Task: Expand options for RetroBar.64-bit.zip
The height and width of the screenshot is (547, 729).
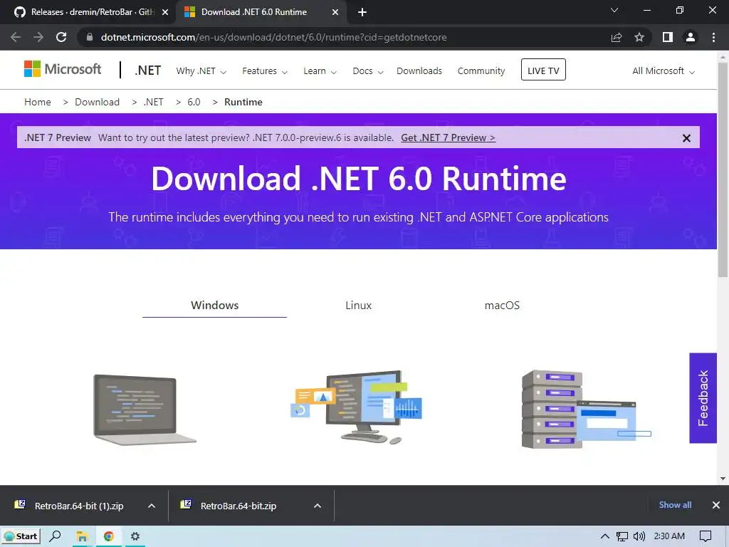Action: pos(318,506)
